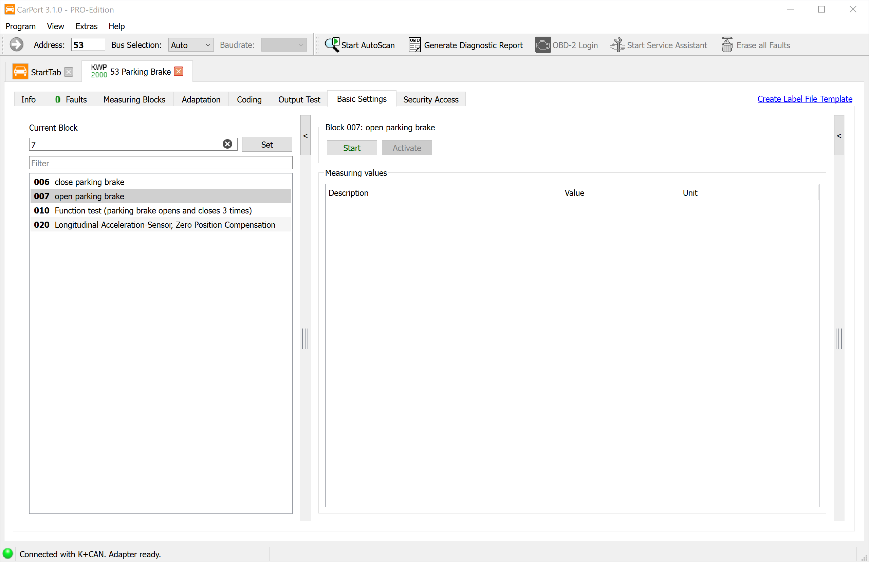Switch to the Adaptation tab
Viewport: 869px width, 562px height.
[201, 99]
